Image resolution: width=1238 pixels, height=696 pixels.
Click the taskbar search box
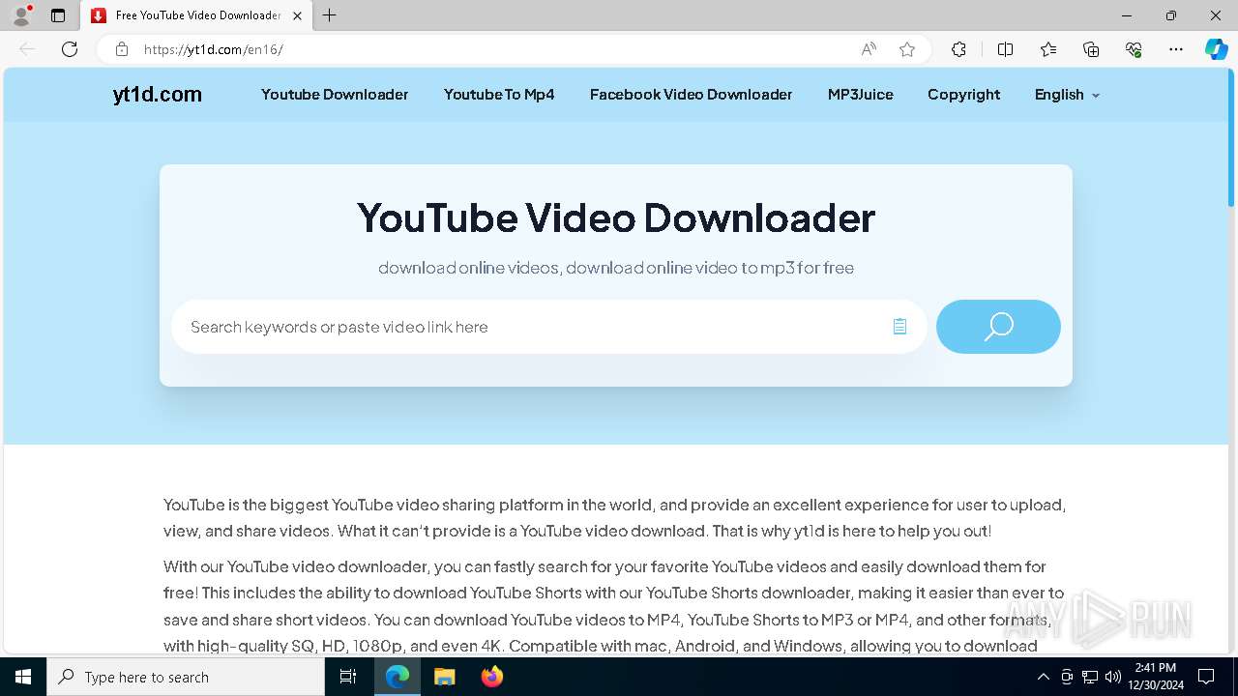(x=186, y=677)
